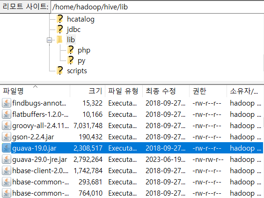
Task: Click the jdbc folder question-mark icon
Action: [60, 29]
